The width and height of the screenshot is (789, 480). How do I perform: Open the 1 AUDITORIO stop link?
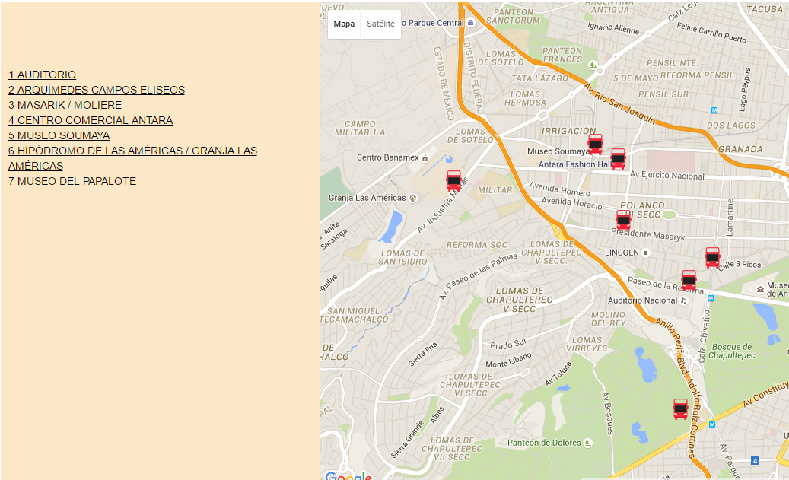click(43, 75)
